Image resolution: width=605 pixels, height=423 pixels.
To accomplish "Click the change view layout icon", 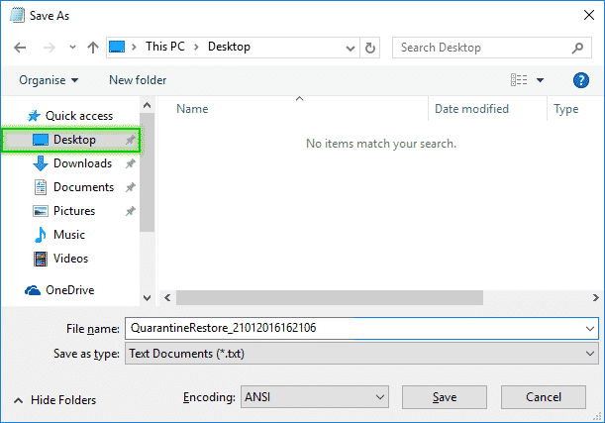I will click(x=519, y=80).
